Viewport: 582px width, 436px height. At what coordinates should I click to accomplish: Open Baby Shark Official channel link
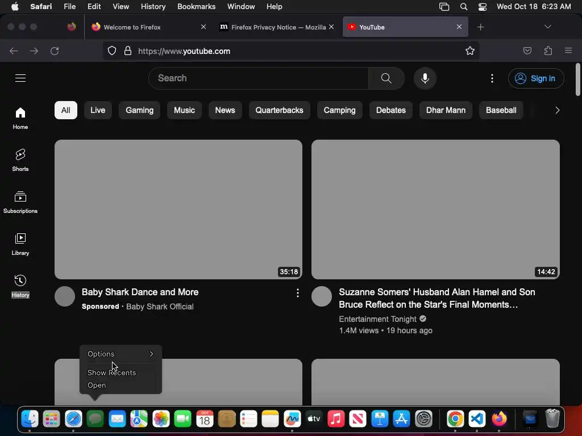pos(160,307)
